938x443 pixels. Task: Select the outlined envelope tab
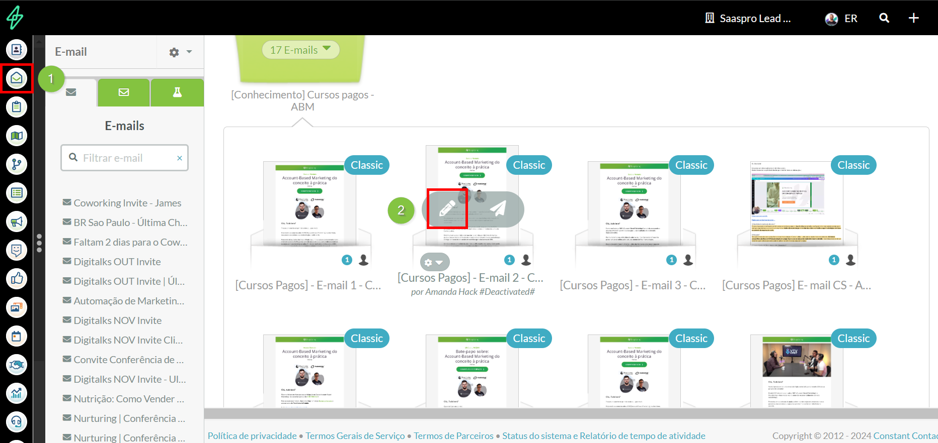tap(124, 92)
